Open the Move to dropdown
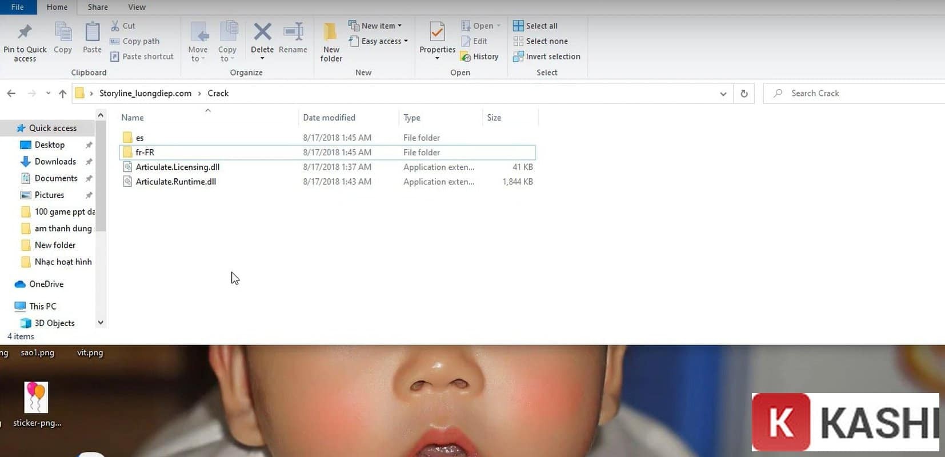 (x=198, y=42)
